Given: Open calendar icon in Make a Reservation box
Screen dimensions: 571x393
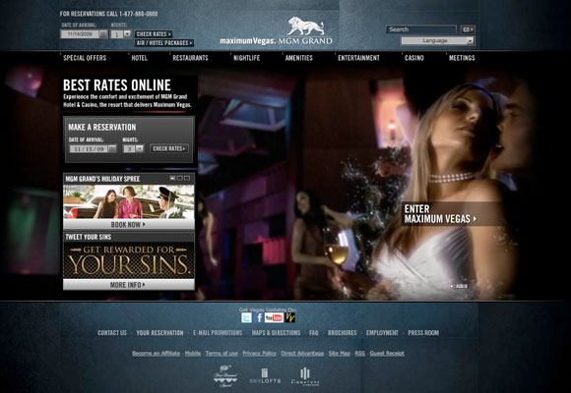Looking at the screenshot, I should point(112,148).
